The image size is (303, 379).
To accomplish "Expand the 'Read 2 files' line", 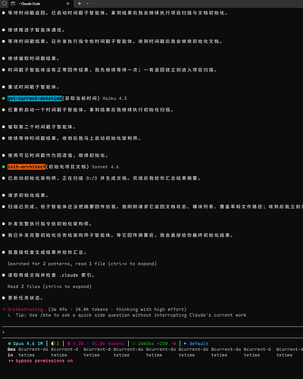I will [49, 287].
